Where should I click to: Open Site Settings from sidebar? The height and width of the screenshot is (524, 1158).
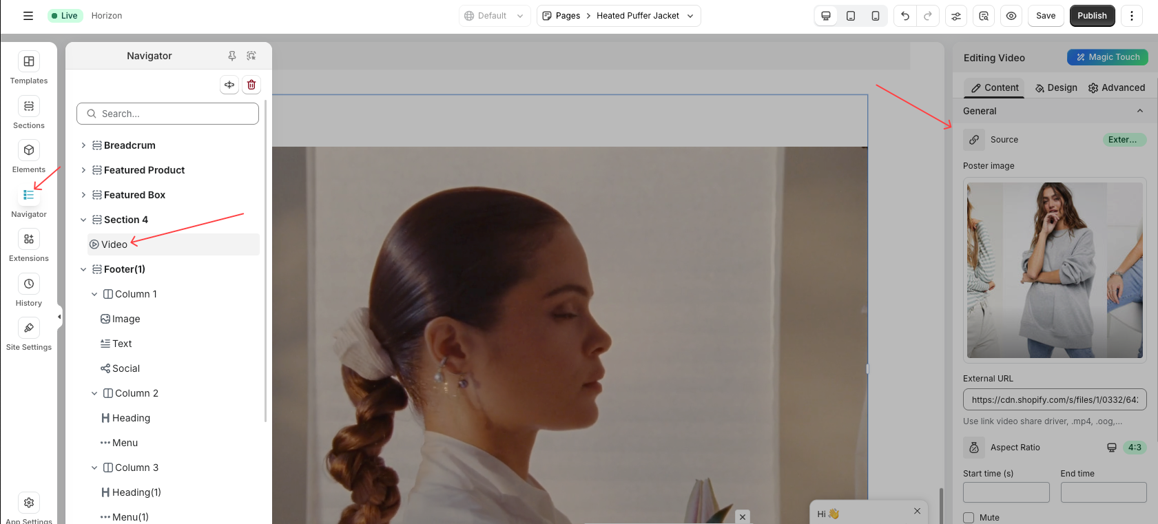click(x=29, y=335)
